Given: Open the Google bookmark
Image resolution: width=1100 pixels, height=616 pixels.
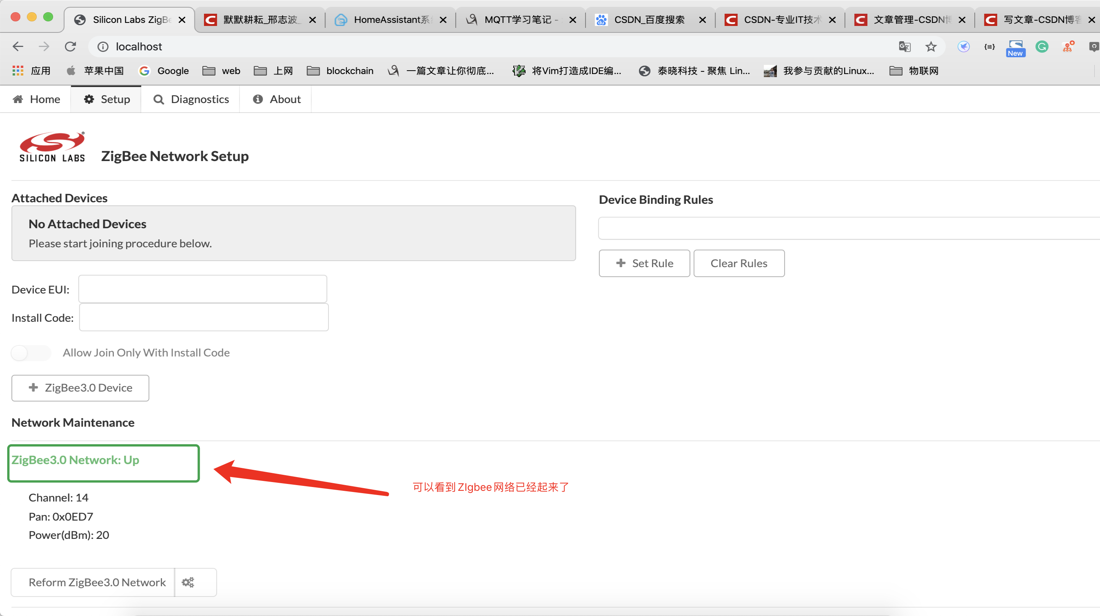Looking at the screenshot, I should pos(164,71).
